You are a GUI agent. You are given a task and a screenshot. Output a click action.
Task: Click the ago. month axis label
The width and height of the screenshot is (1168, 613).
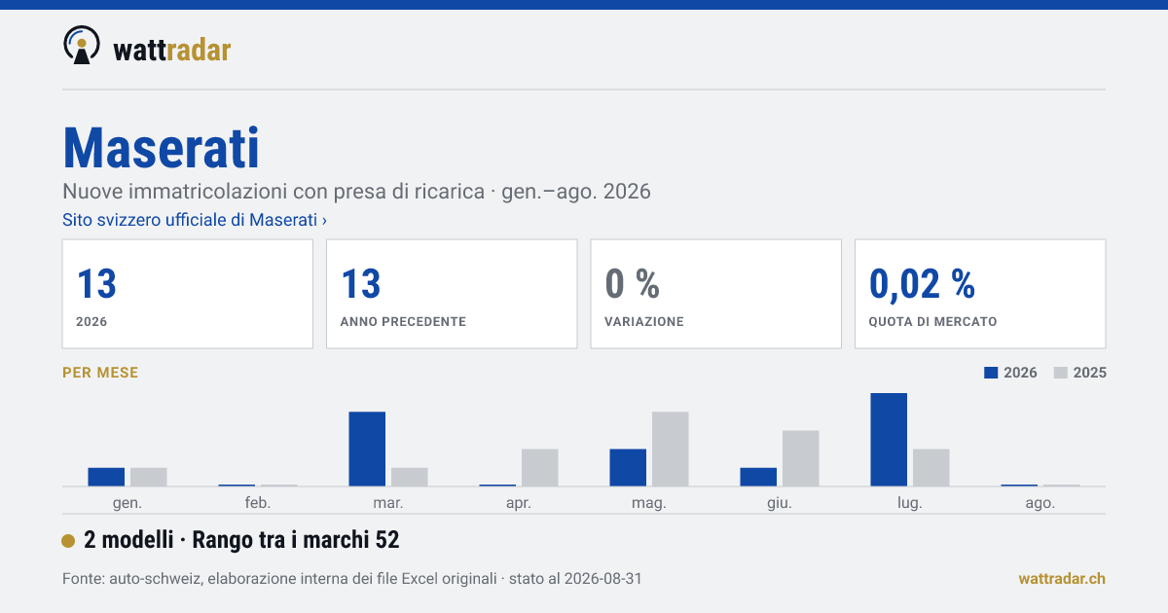tap(1040, 503)
